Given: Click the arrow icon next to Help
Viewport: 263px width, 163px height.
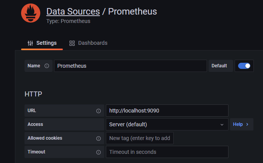Looking at the screenshot, I should click(247, 124).
